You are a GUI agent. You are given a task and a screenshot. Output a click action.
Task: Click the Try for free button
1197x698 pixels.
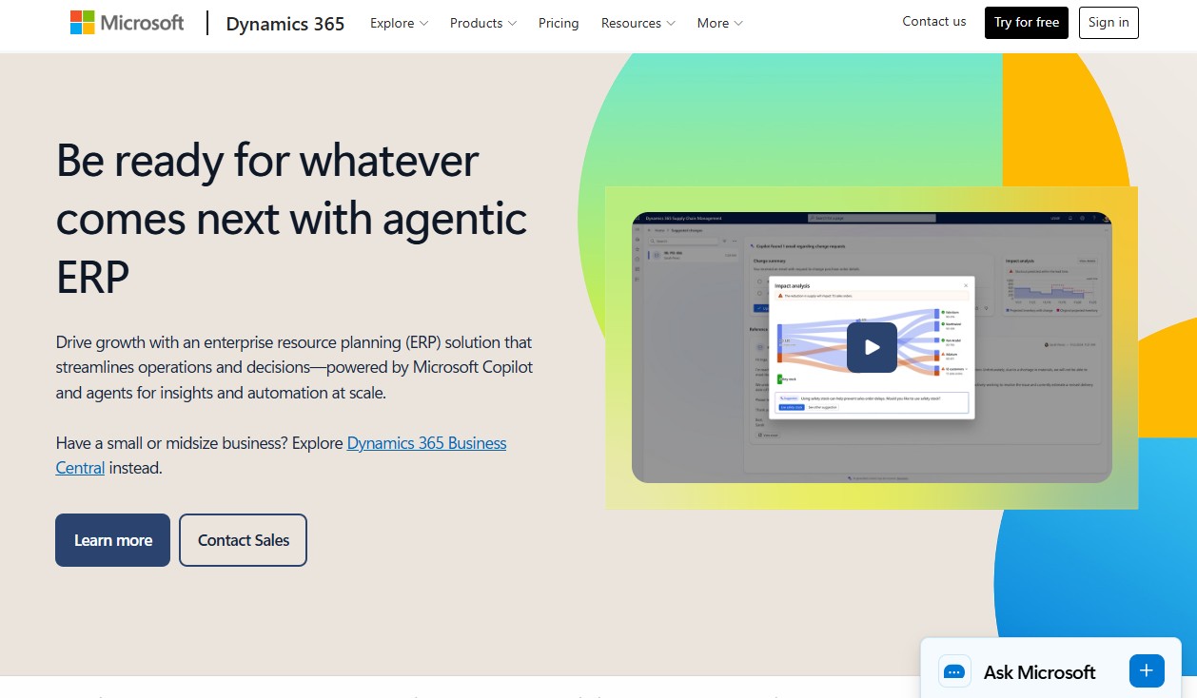click(x=1027, y=23)
